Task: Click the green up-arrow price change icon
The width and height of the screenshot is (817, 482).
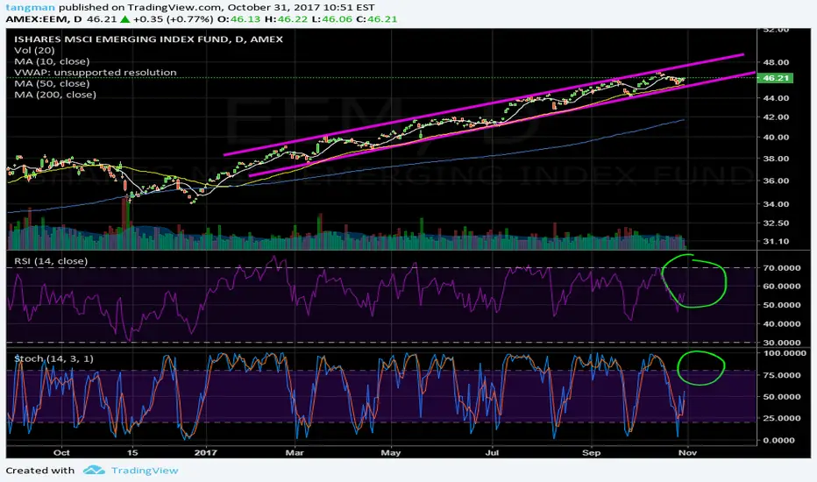Action: point(125,19)
